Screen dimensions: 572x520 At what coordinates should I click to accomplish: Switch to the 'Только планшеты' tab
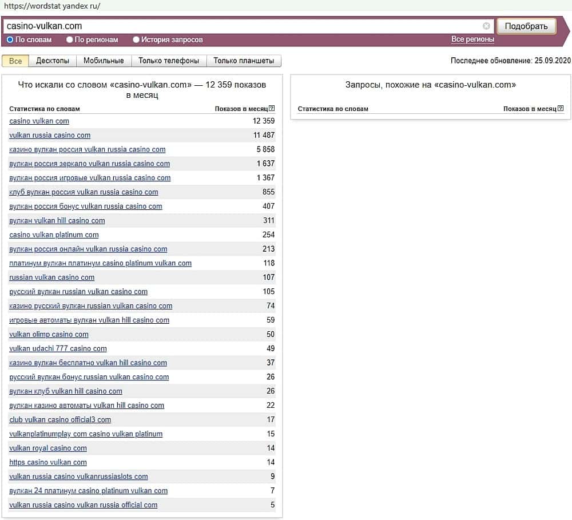coord(244,61)
